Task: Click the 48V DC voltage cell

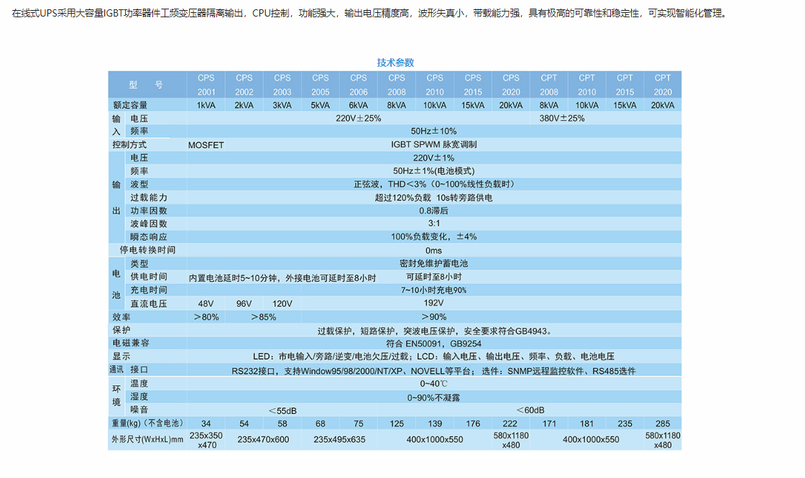Action: 206,303
